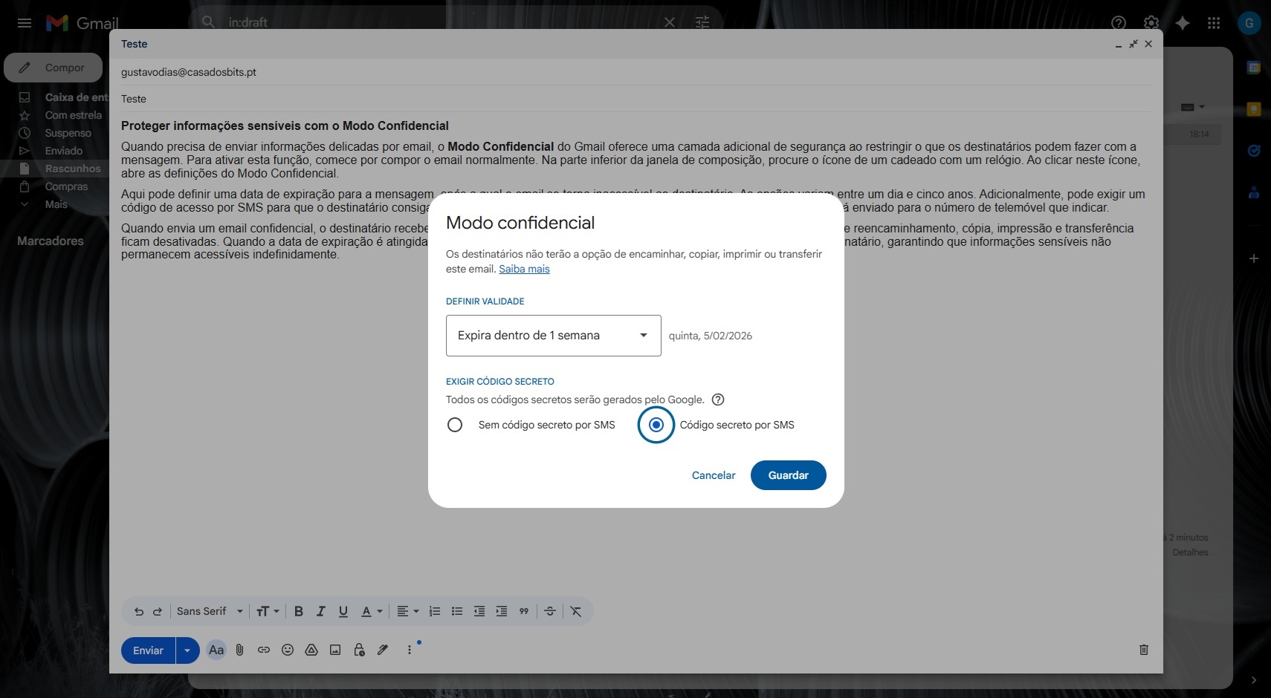Open the Google Drive insert icon
1271x698 pixels.
coord(311,650)
